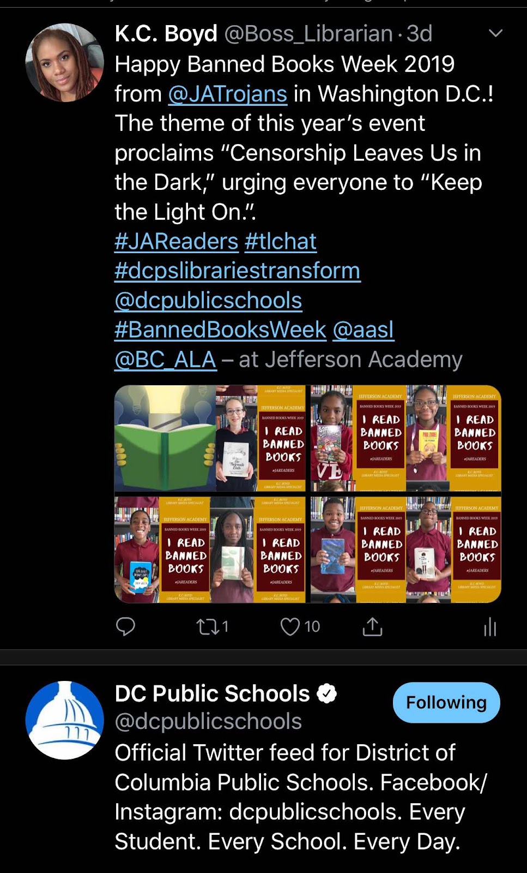Image resolution: width=527 pixels, height=873 pixels.
Task: Toggle the Following button for DC Public Schools
Action: [446, 702]
